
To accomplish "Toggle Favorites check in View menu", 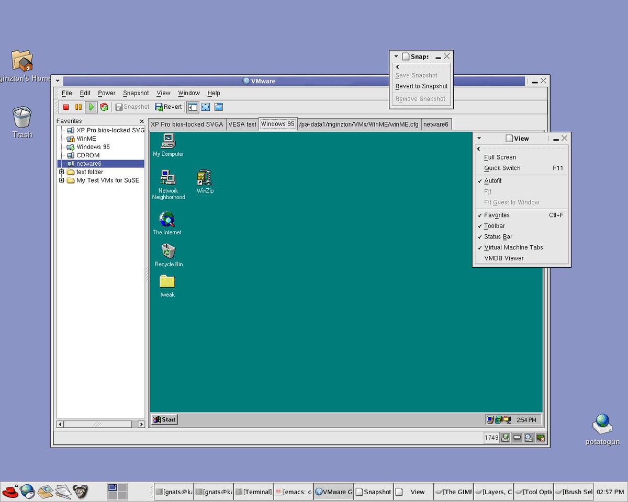I will (x=521, y=215).
